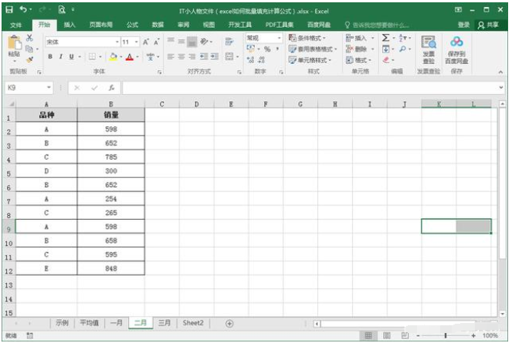Screen dimensions: 512x343
Task: Switch to the 三月 sheet tab
Action: 164,323
